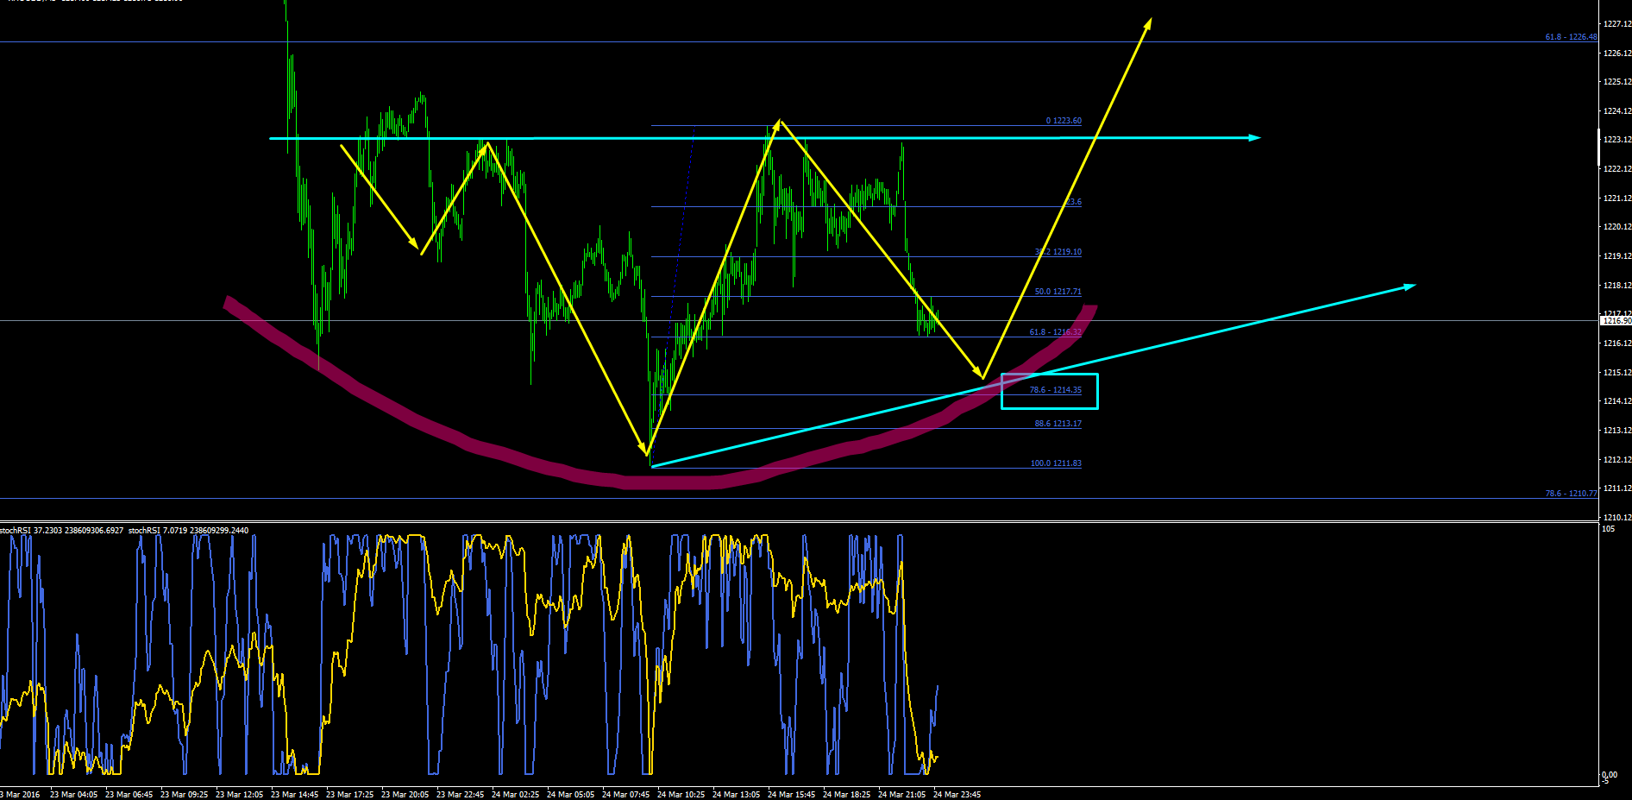Click the 61.8 - 1216.32 retracement label
This screenshot has width=1632, height=800.
[x=1056, y=332]
